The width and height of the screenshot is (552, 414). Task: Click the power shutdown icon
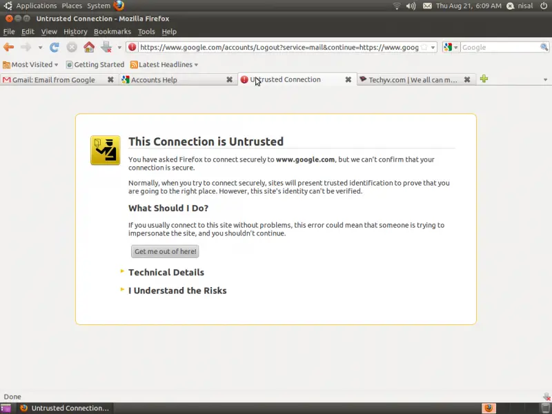coord(544,6)
